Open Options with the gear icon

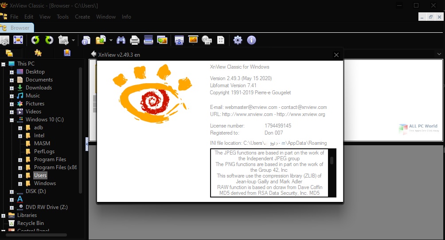tap(238, 40)
